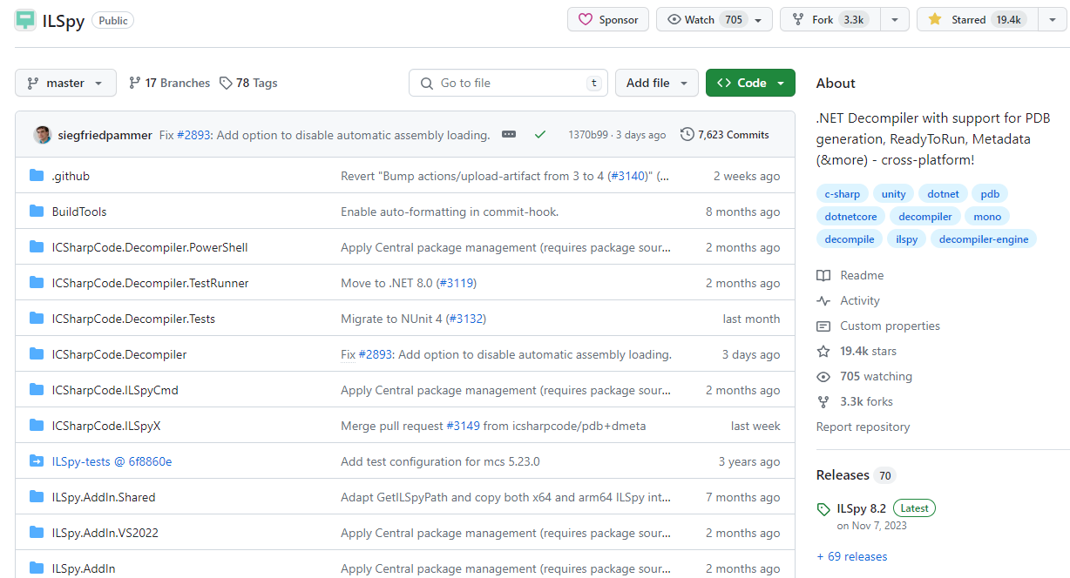Focus the Go to file search field
Image resolution: width=1070 pixels, height=578 pixels.
tap(509, 83)
